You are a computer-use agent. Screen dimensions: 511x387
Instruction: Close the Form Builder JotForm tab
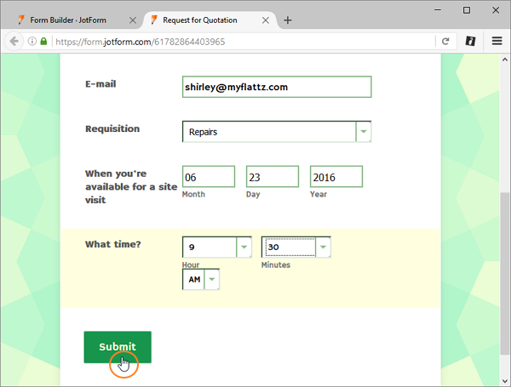132,20
